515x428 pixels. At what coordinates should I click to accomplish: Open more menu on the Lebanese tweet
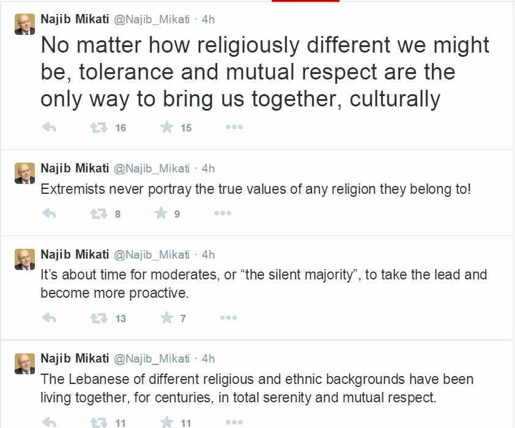pyautogui.click(x=234, y=422)
